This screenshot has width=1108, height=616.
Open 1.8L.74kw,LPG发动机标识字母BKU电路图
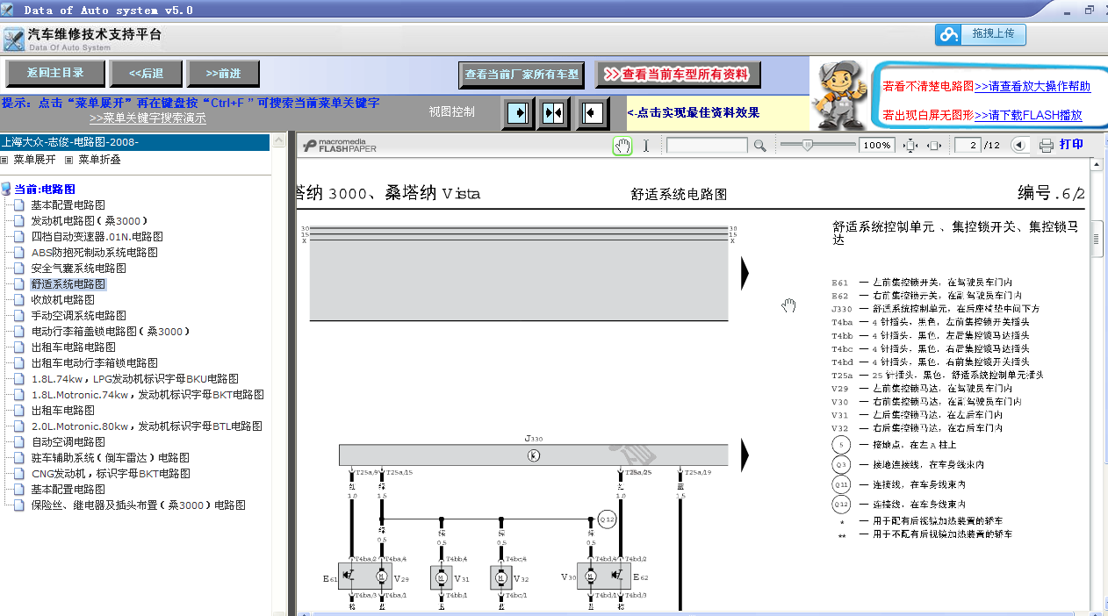tap(134, 379)
